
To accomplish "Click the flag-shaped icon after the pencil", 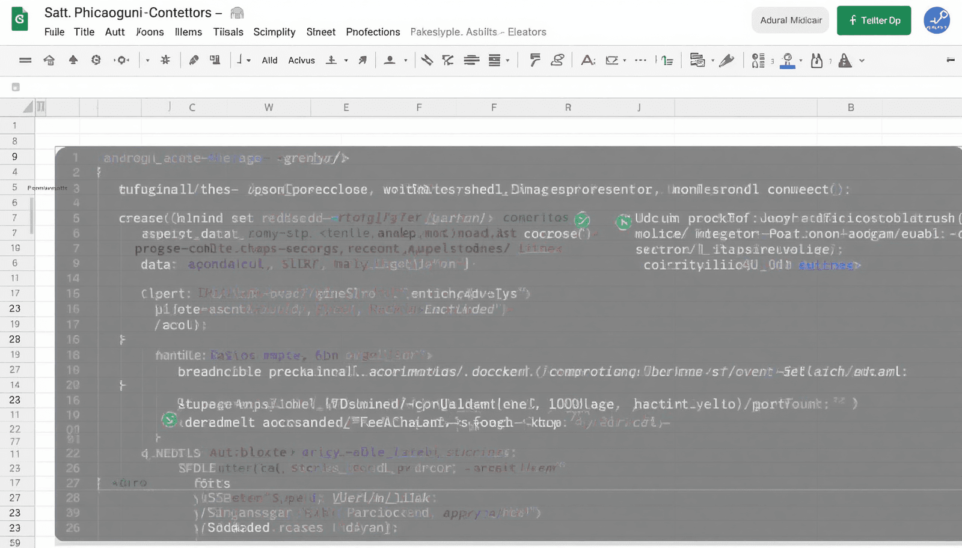I will click(215, 60).
